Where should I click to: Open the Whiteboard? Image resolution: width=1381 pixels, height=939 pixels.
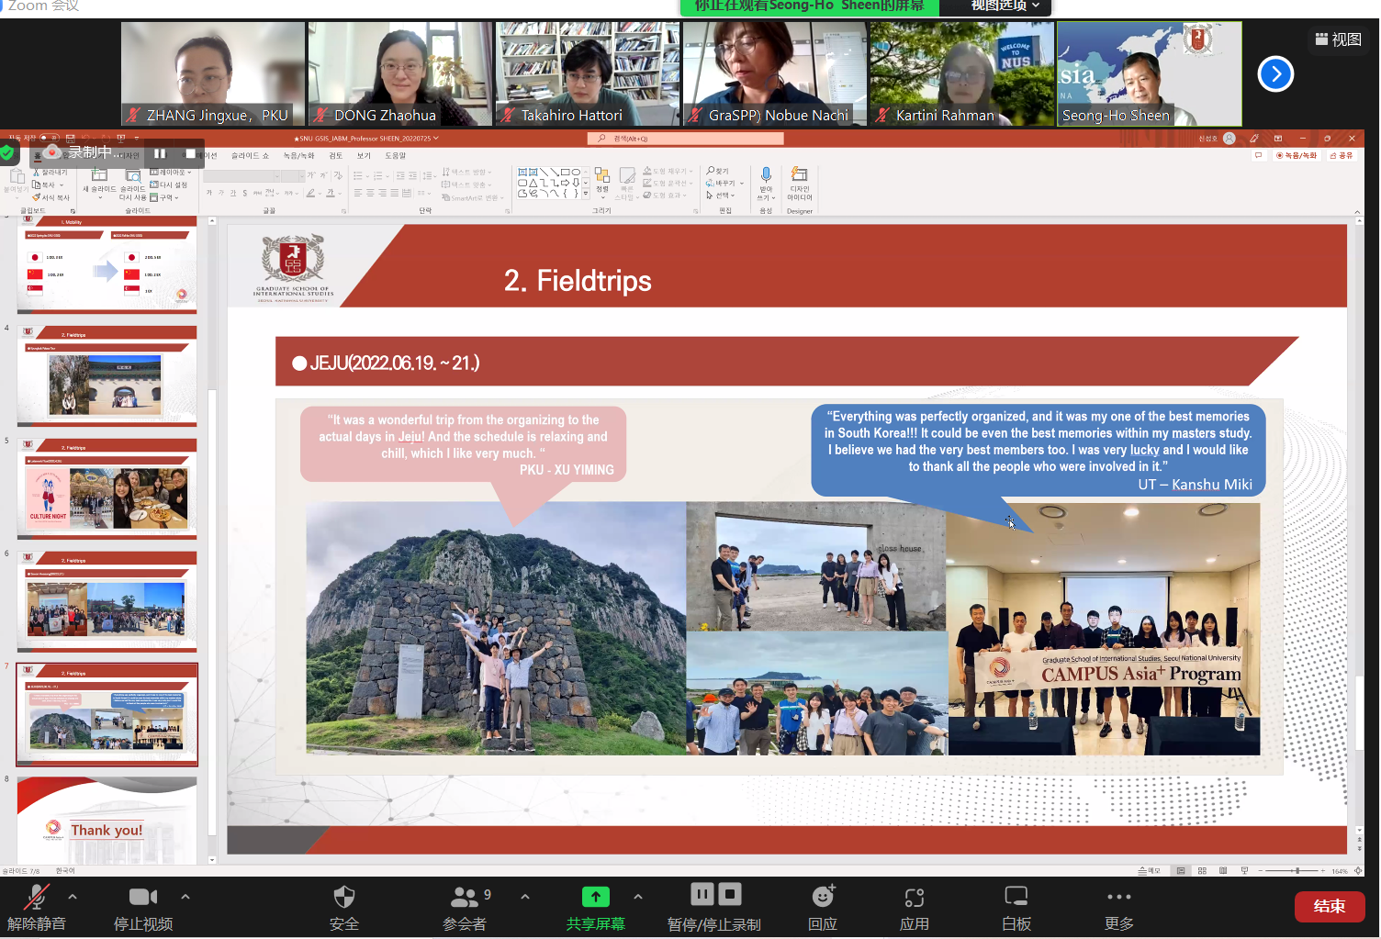(x=1016, y=907)
